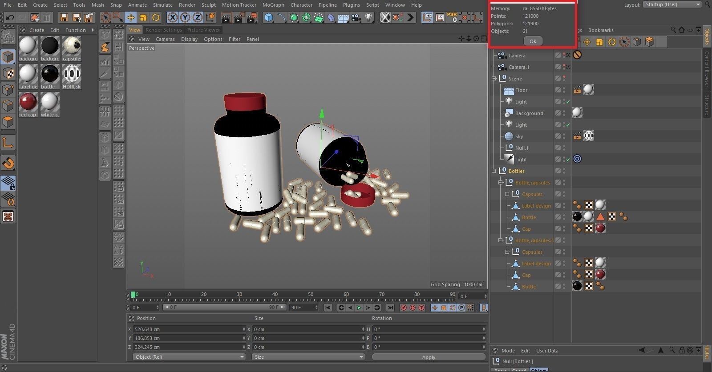Image resolution: width=712 pixels, height=372 pixels.
Task: Open the viewport Cameras menu
Action: click(165, 39)
